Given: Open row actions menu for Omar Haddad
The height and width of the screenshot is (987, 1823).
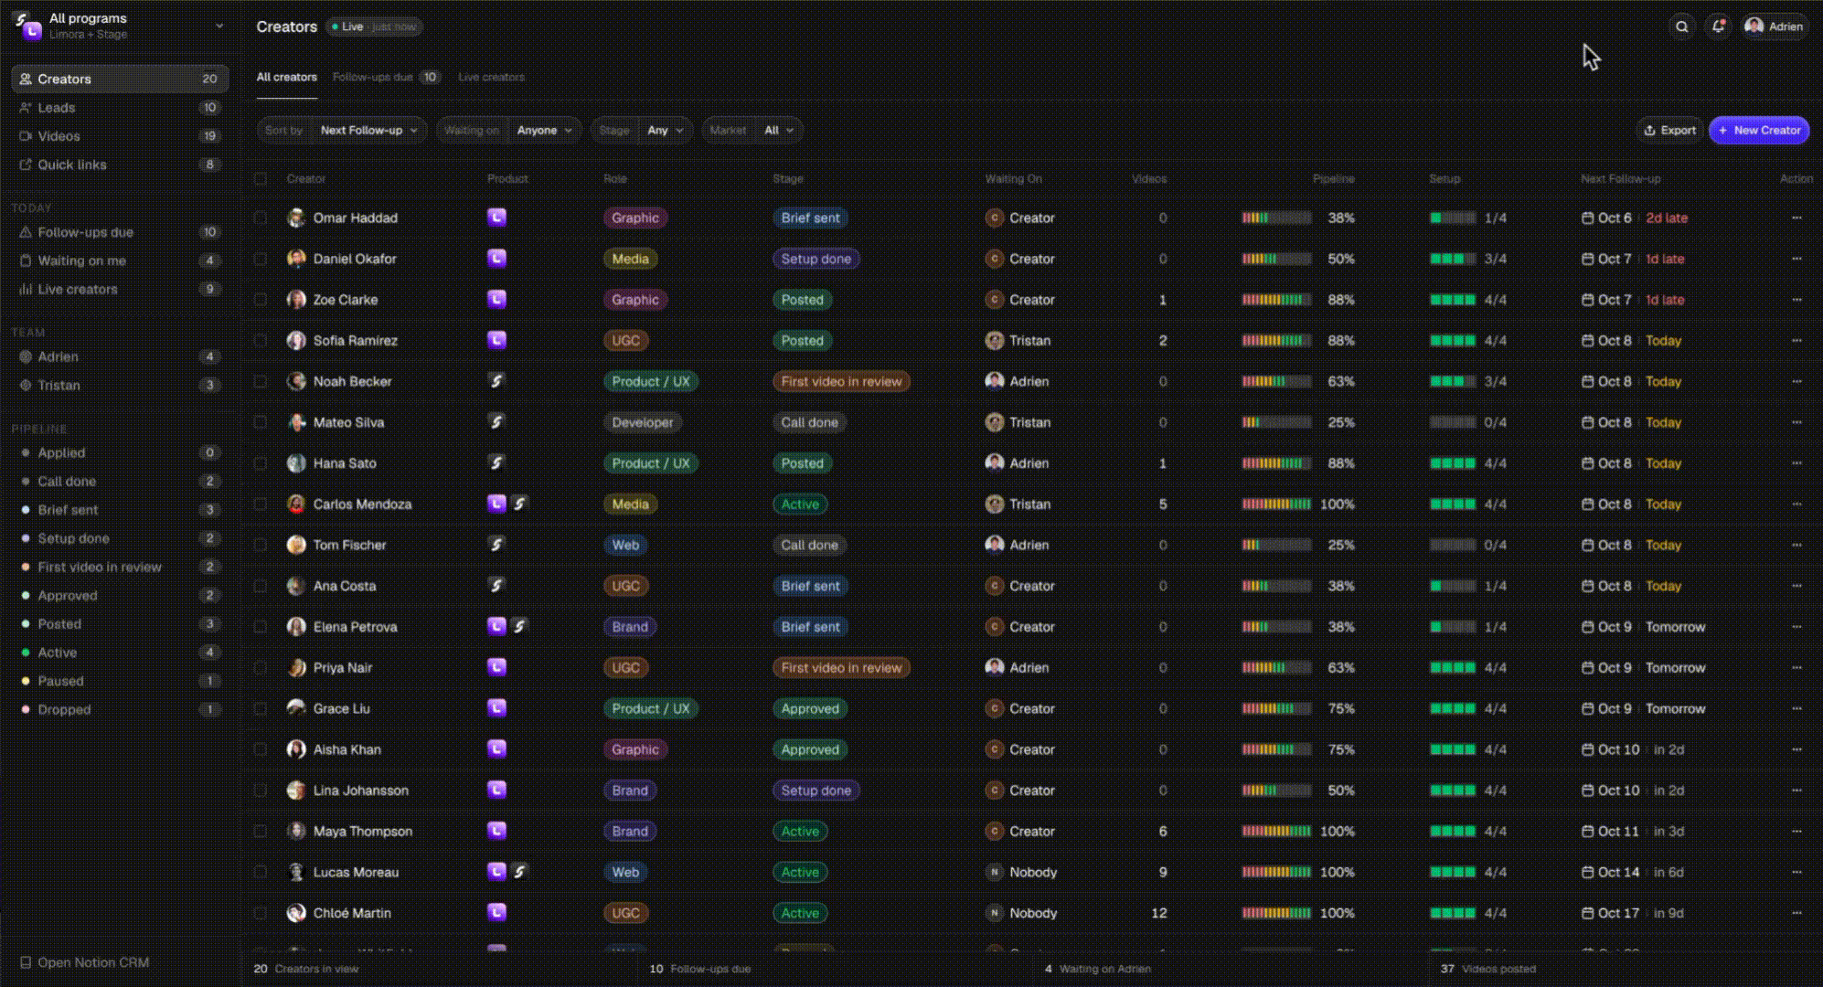Looking at the screenshot, I should coord(1796,218).
